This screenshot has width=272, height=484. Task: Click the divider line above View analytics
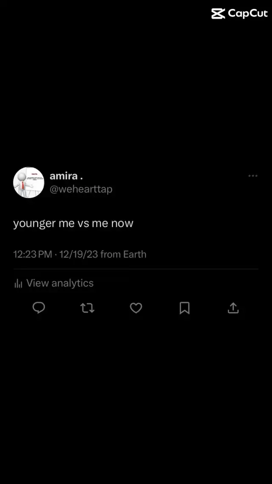136,269
